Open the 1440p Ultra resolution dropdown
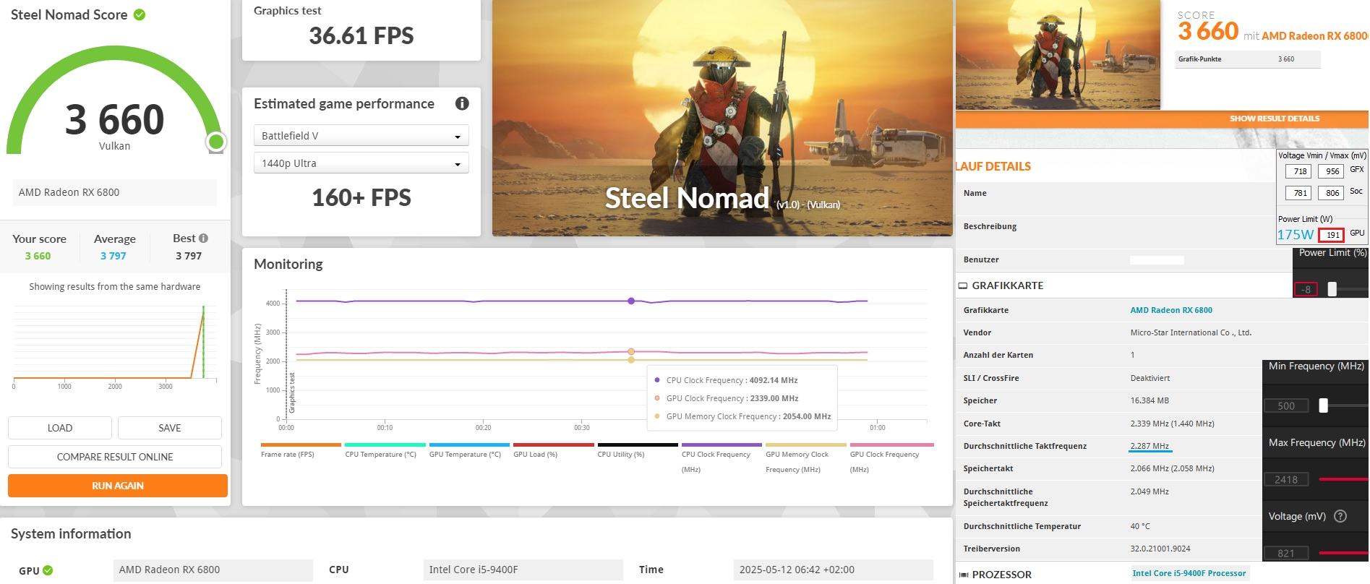This screenshot has height=584, width=1370. (x=361, y=163)
